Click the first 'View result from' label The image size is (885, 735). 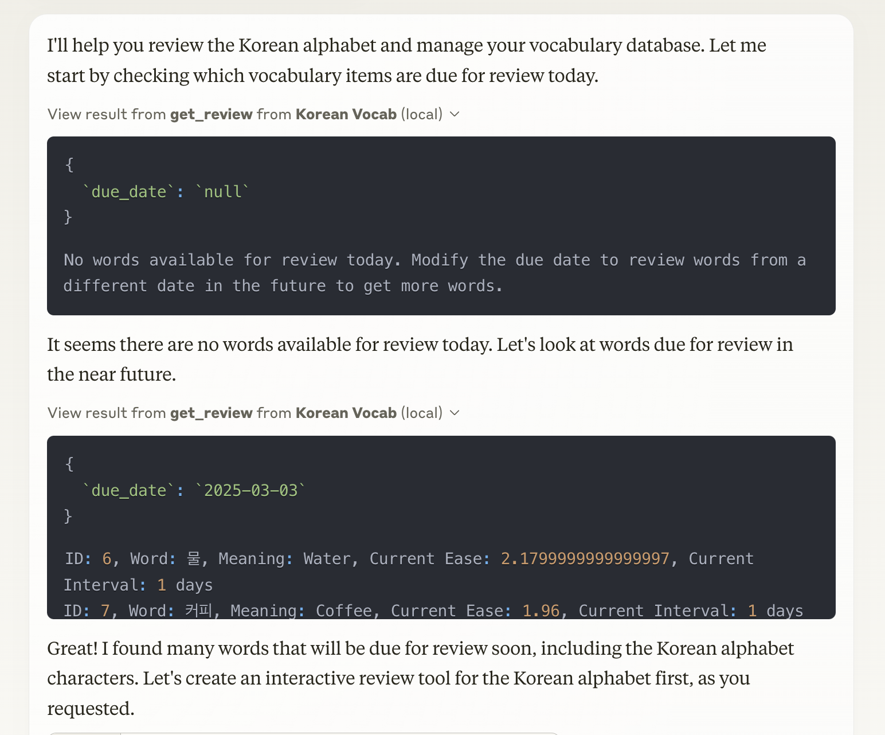click(x=107, y=114)
